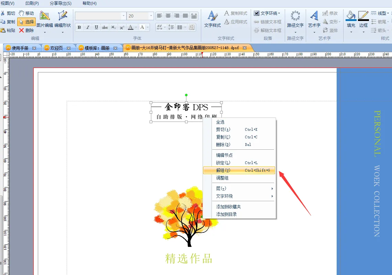Toggle bold formatting

79,27
